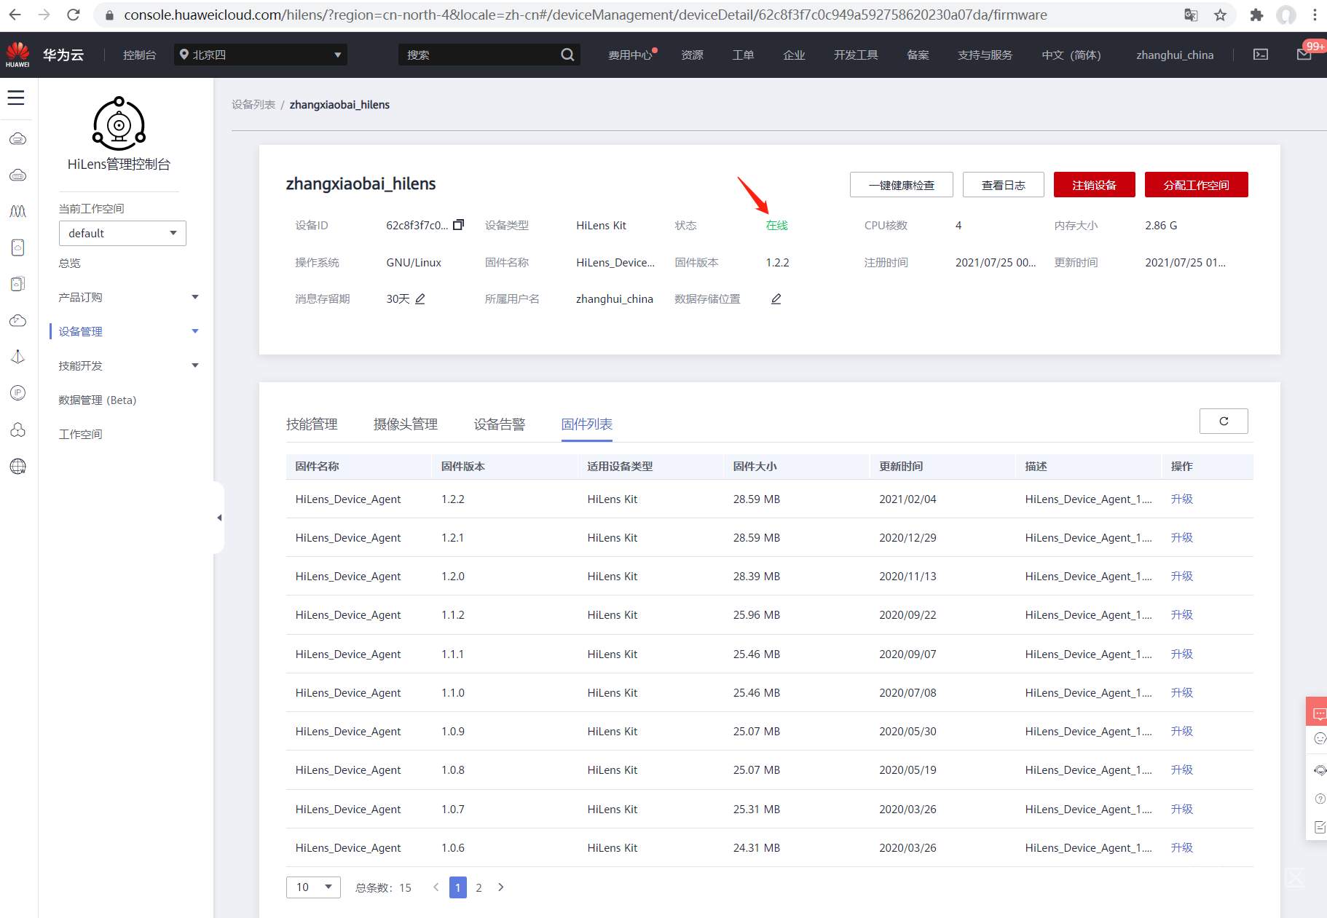Open the hamburger menu in the left sidebar
Screen dimensions: 1327x918
pos(16,98)
